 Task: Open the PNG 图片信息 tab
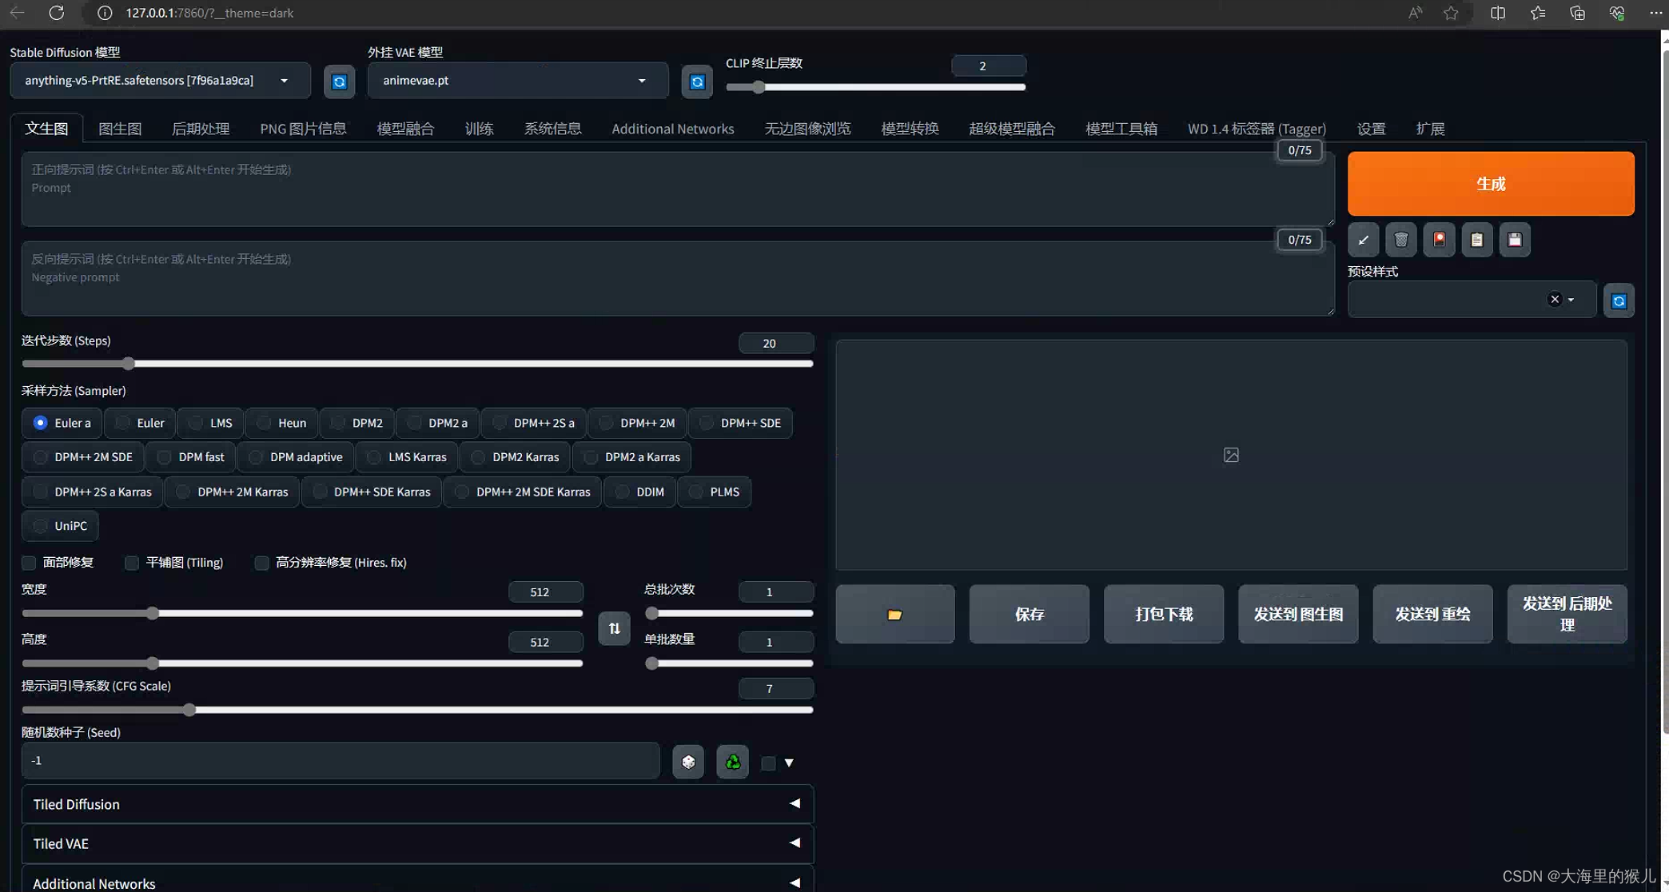(x=303, y=129)
